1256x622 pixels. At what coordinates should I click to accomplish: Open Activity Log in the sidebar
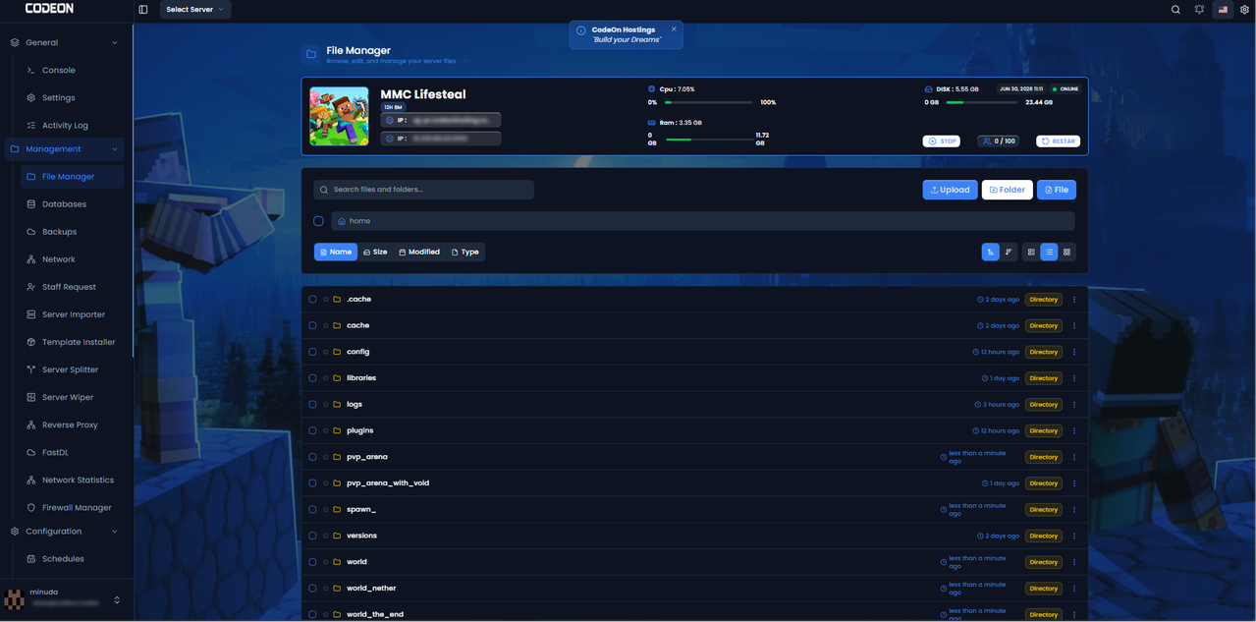tap(65, 126)
